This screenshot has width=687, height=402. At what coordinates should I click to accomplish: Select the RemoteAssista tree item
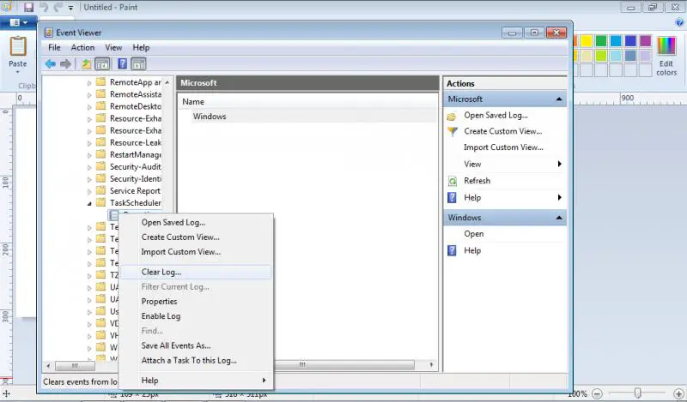click(x=135, y=94)
